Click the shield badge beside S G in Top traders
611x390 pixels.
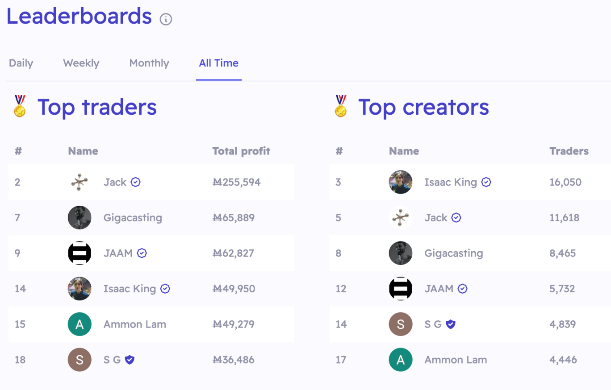click(130, 360)
